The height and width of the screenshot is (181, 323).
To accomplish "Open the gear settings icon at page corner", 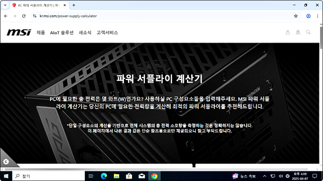I will coord(6,162).
